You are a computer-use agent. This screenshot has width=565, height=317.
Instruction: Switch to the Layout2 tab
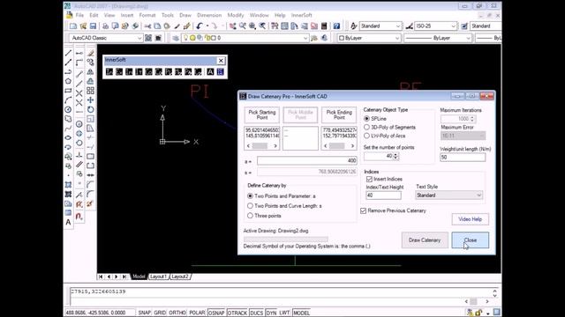coord(180,276)
